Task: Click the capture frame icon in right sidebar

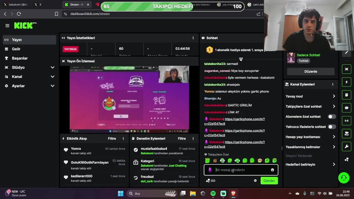Action: pos(347,69)
